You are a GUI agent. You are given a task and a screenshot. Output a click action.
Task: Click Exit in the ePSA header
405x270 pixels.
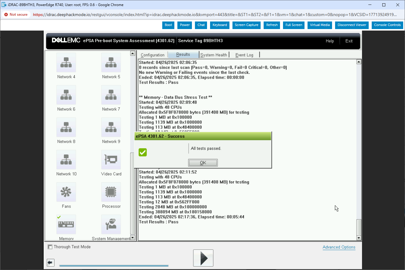[x=349, y=41]
